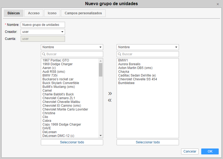The width and height of the screenshot is (223, 159).
Task: Click the double left arrow to remove units
Action: click(x=110, y=101)
